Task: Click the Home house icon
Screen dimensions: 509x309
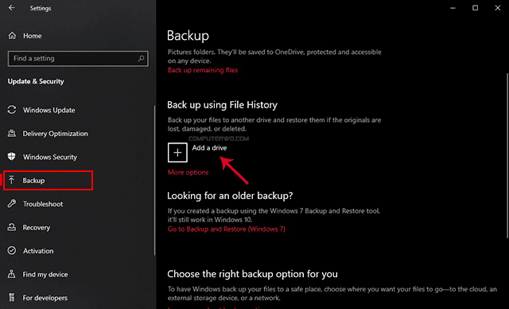Action: (x=12, y=35)
